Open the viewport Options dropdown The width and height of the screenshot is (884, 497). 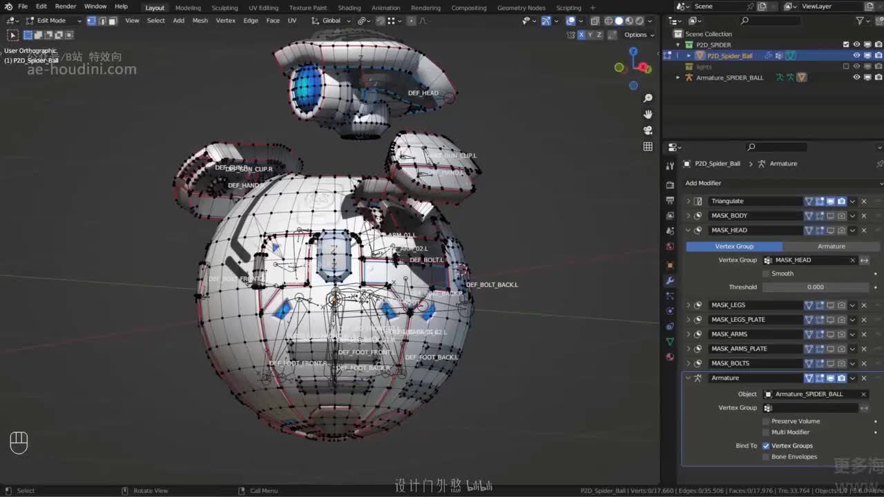click(x=638, y=35)
